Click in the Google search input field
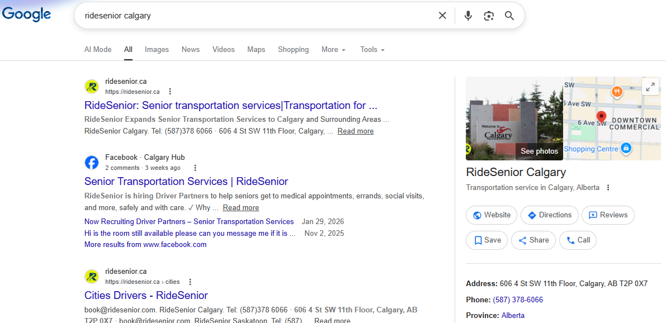This screenshot has width=666, height=323. (x=255, y=16)
